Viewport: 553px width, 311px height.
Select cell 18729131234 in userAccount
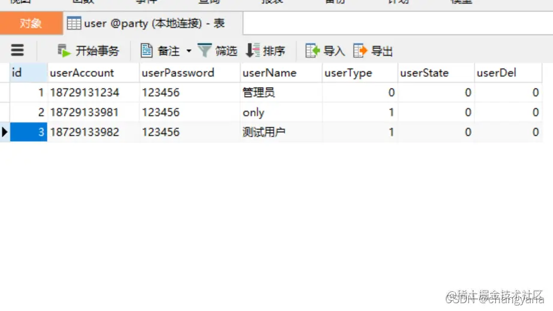point(94,92)
